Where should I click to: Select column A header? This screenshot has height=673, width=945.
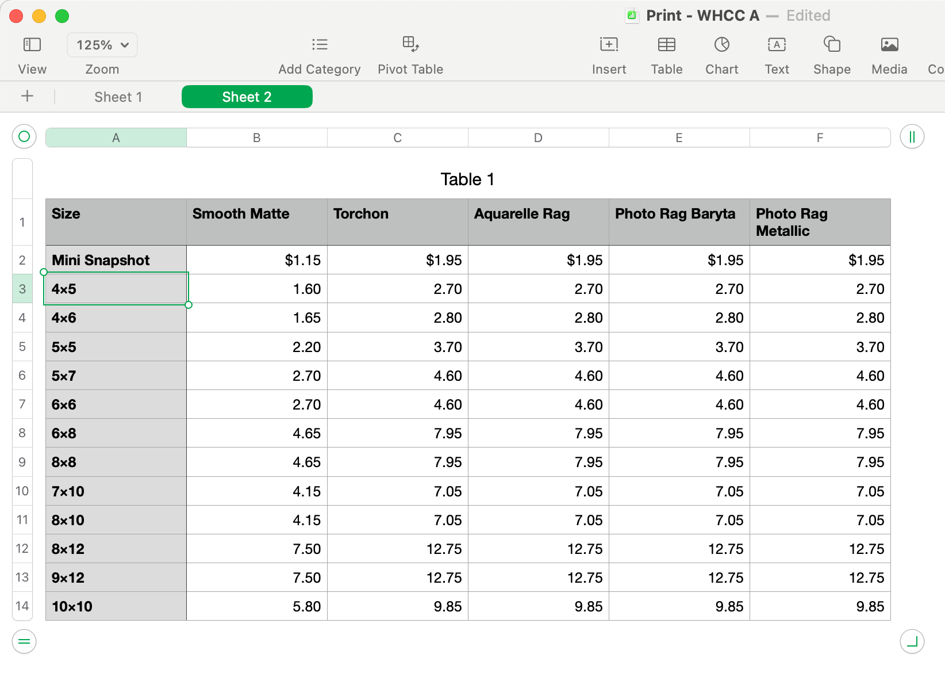click(x=116, y=138)
